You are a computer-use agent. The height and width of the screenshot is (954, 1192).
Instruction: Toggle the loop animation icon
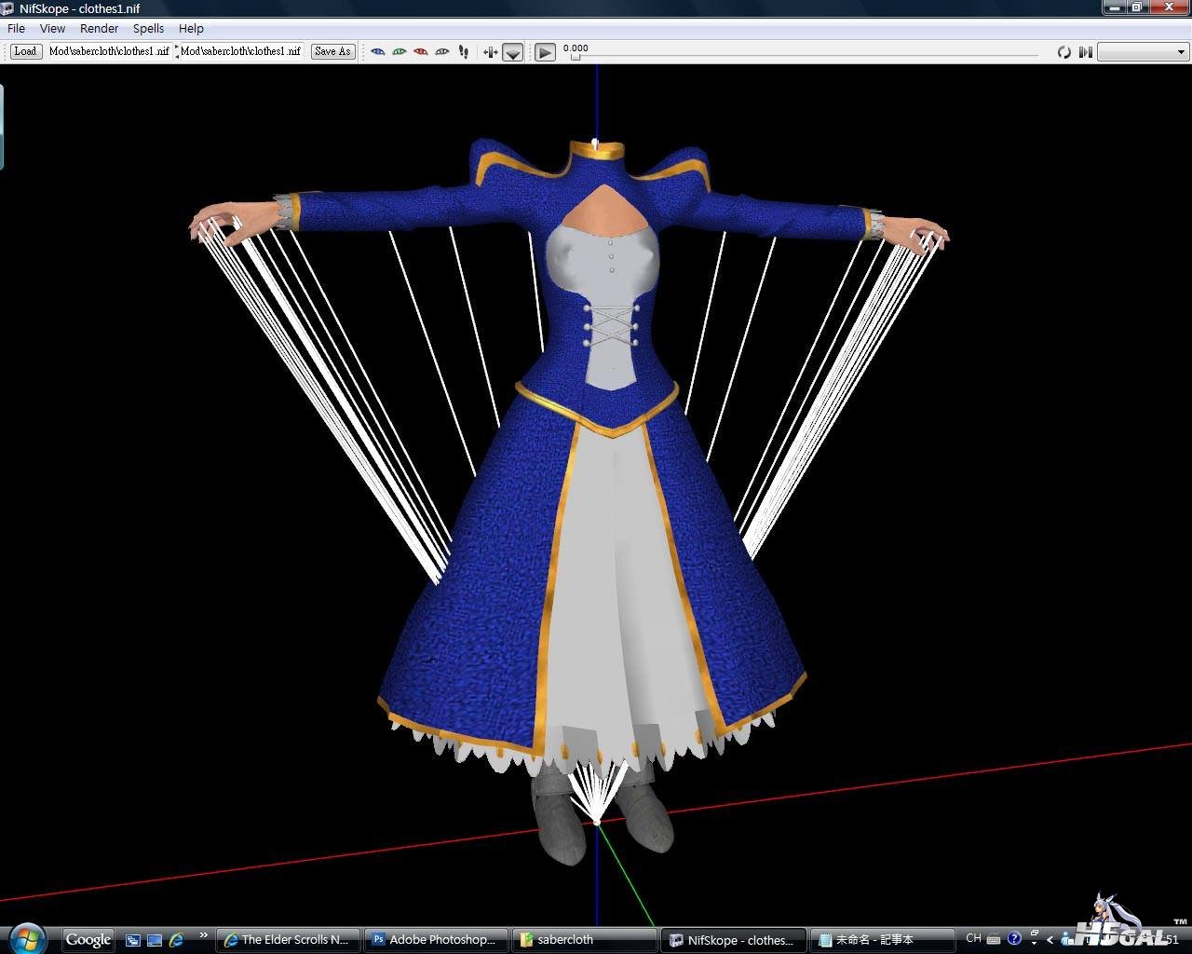1063,52
